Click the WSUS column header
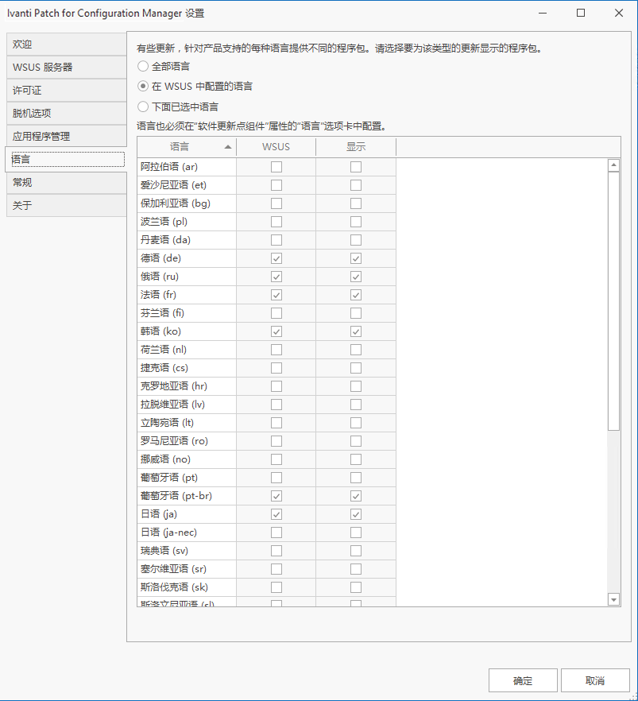This screenshot has height=701, width=638. 276,146
